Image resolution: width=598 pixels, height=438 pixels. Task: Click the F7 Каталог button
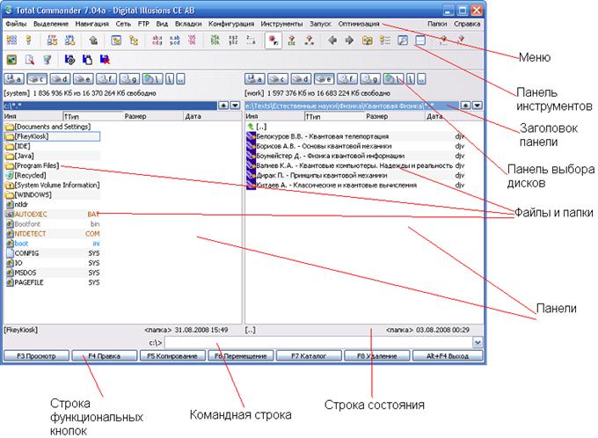[x=309, y=356]
